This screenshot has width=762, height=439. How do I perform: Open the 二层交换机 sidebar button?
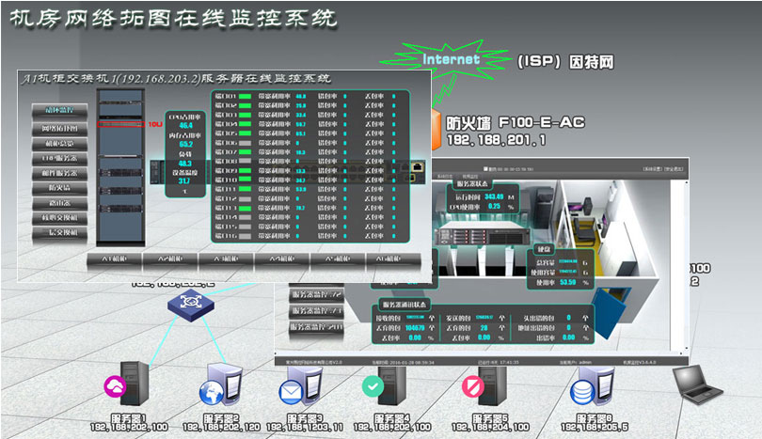click(60, 232)
